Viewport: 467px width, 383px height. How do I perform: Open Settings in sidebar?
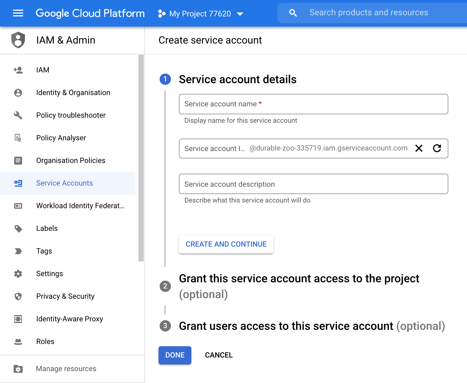tap(68, 274)
